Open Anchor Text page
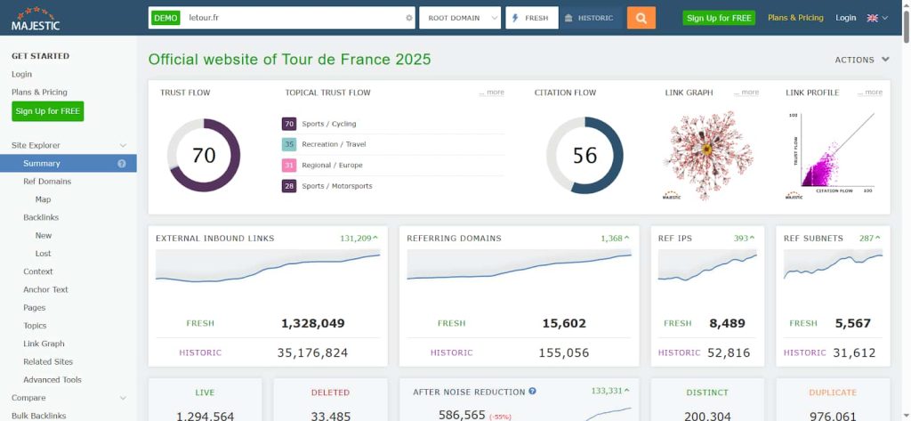The height and width of the screenshot is (421, 911). pyautogui.click(x=45, y=289)
